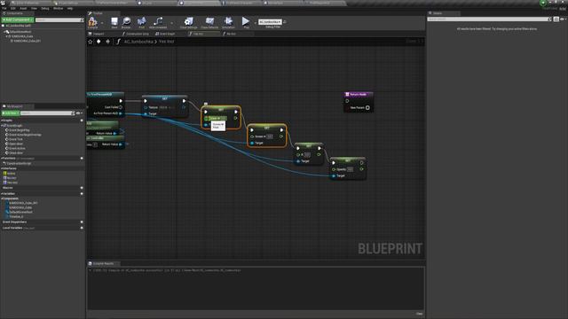This screenshot has height=319, width=568.
Task: Open the Debug menu
Action: click(45, 8)
